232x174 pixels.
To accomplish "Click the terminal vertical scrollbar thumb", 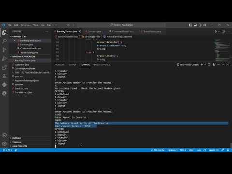I will 231,145.
